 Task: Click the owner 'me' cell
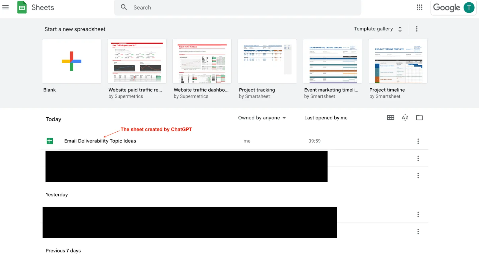tap(247, 141)
